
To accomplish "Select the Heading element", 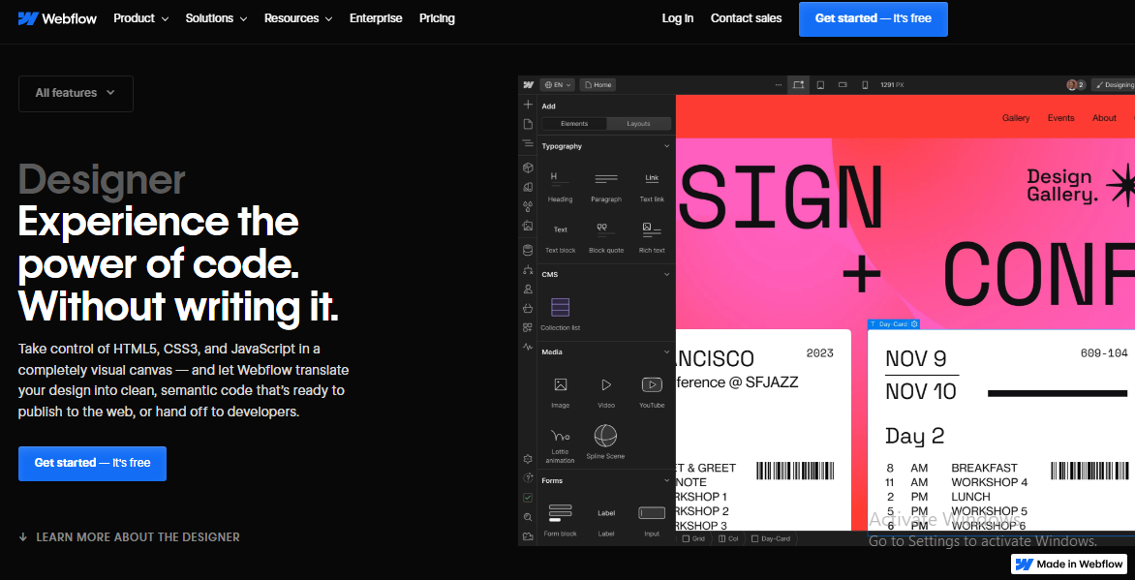I will (561, 187).
